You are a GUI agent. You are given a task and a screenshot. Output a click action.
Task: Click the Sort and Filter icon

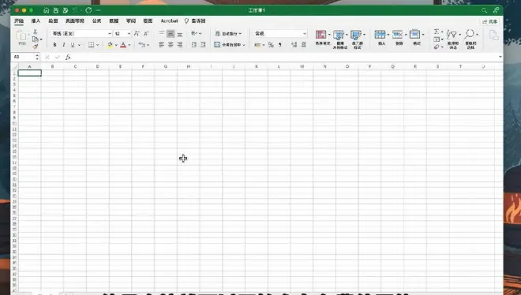click(452, 34)
